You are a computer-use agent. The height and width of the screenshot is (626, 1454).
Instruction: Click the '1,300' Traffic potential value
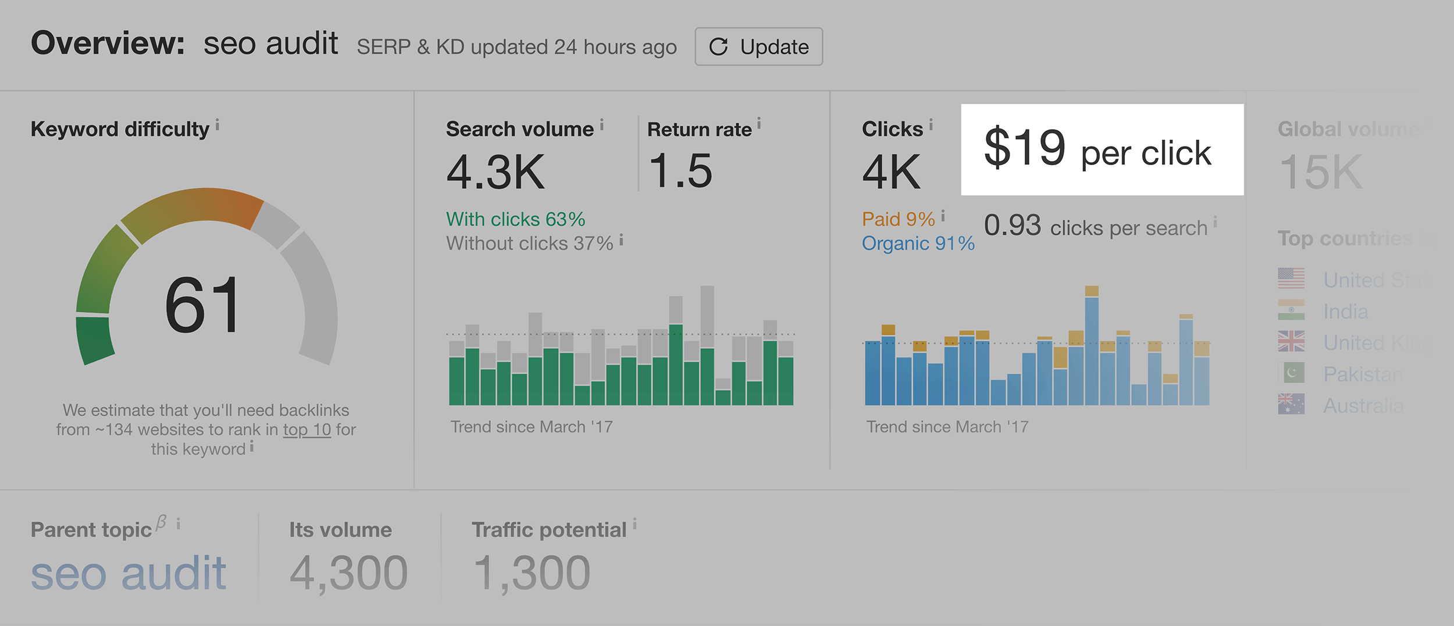[532, 573]
